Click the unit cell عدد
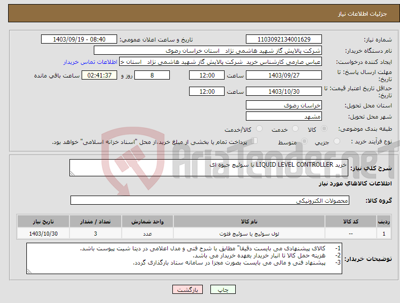This screenshot has width=400, height=303. [148, 234]
